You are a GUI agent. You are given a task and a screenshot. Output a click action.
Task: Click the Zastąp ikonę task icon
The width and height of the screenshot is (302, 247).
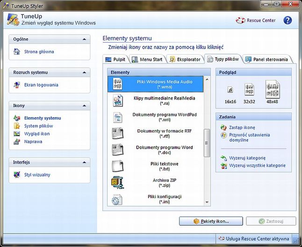pos(223,127)
